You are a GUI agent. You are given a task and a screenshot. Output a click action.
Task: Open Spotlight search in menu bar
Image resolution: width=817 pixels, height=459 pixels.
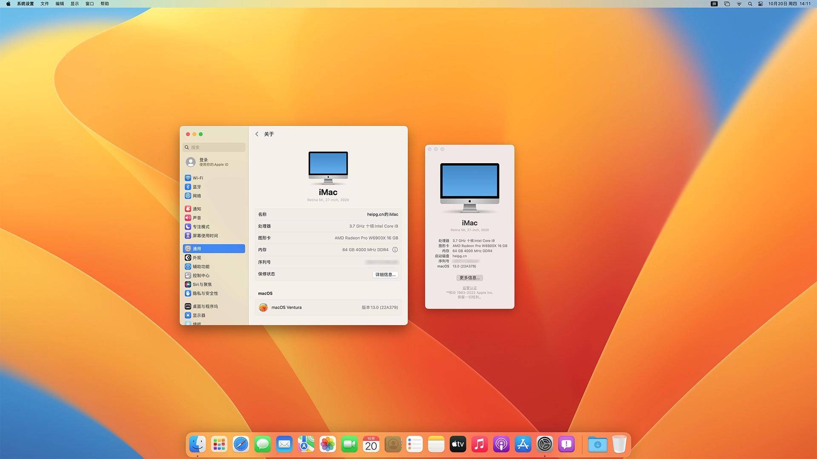click(750, 4)
